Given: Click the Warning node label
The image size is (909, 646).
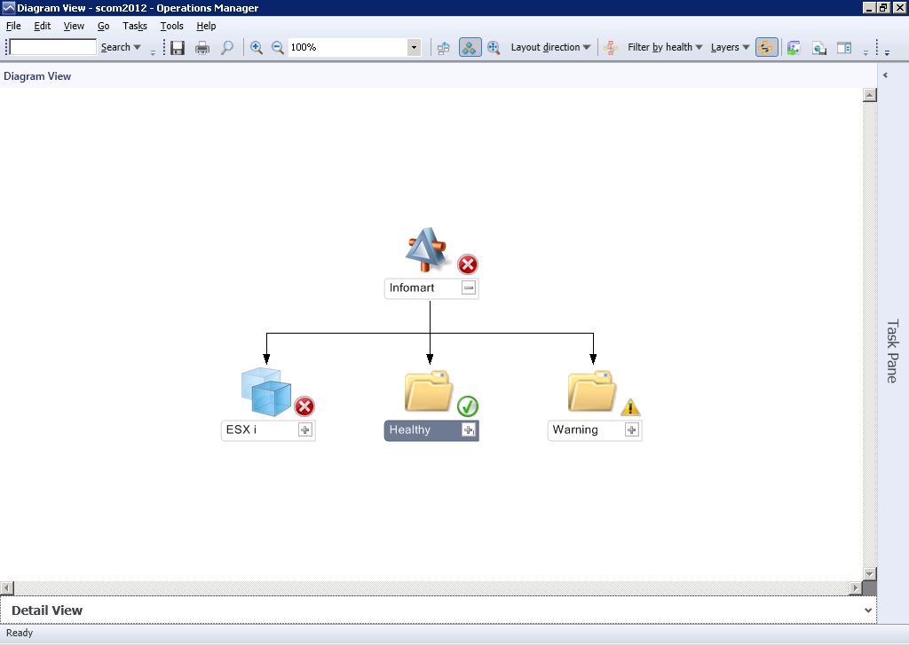Looking at the screenshot, I should click(x=575, y=429).
